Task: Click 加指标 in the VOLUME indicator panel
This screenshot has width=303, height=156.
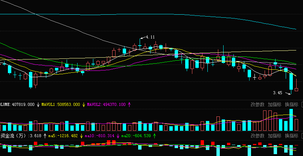Action: click(x=274, y=105)
